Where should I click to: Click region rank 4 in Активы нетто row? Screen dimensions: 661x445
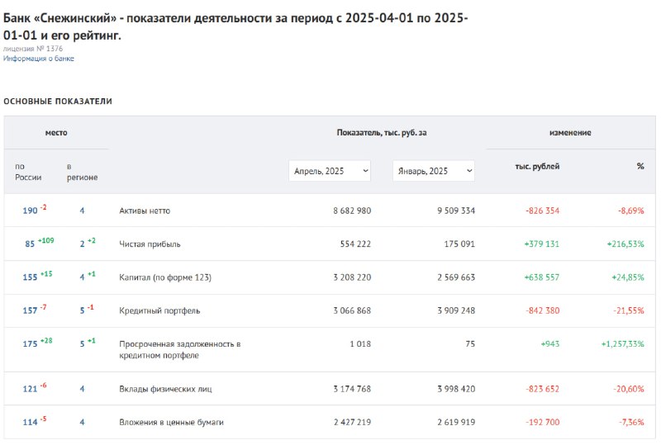click(82, 211)
